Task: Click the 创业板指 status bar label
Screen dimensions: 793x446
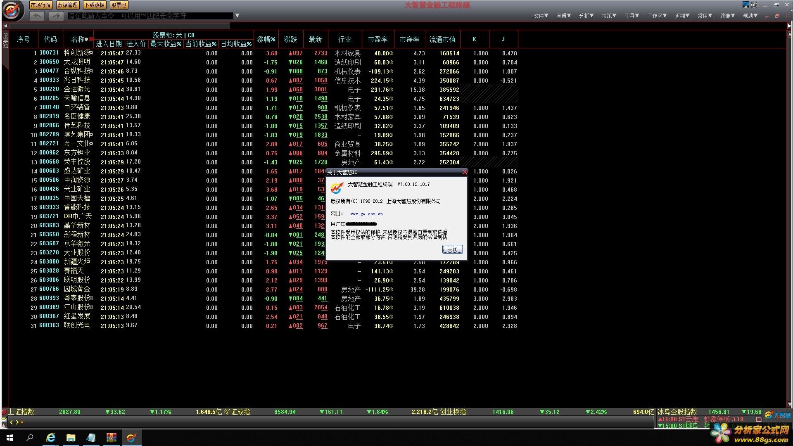Action: click(453, 412)
